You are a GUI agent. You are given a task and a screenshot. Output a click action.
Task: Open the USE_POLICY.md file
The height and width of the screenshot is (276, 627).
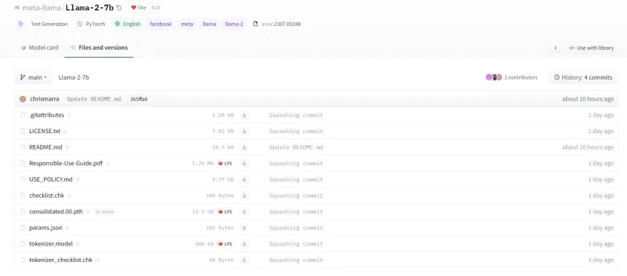51,179
